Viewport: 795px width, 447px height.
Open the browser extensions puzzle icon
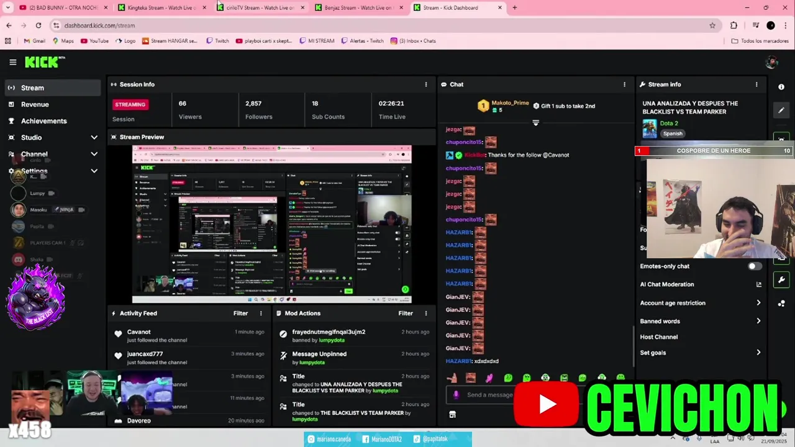click(734, 25)
